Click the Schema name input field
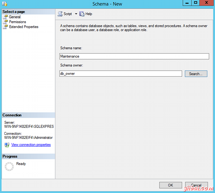The width and height of the screenshot is (215, 193). tap(134, 56)
